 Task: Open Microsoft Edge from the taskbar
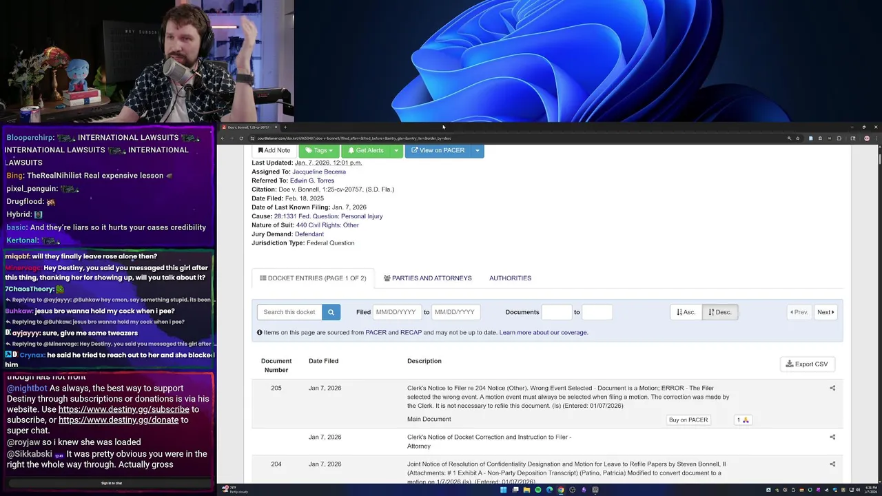point(549,490)
